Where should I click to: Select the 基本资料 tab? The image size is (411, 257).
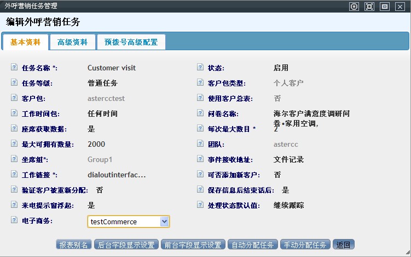click(x=25, y=42)
